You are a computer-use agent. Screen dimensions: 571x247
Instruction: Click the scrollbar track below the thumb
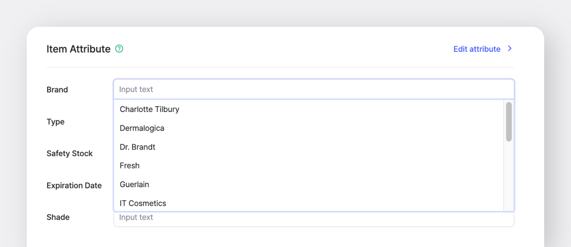click(x=509, y=176)
